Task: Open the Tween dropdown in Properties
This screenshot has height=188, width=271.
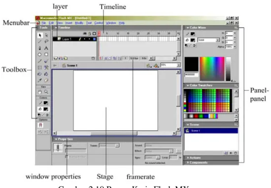Action: [x=117, y=146]
